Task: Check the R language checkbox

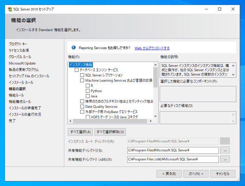Action: tap(88, 85)
